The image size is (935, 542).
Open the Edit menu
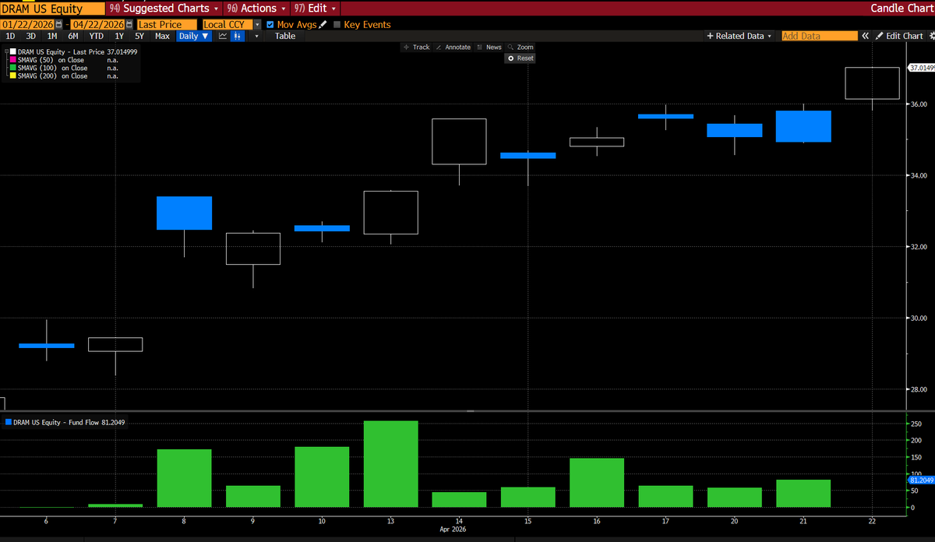[316, 8]
